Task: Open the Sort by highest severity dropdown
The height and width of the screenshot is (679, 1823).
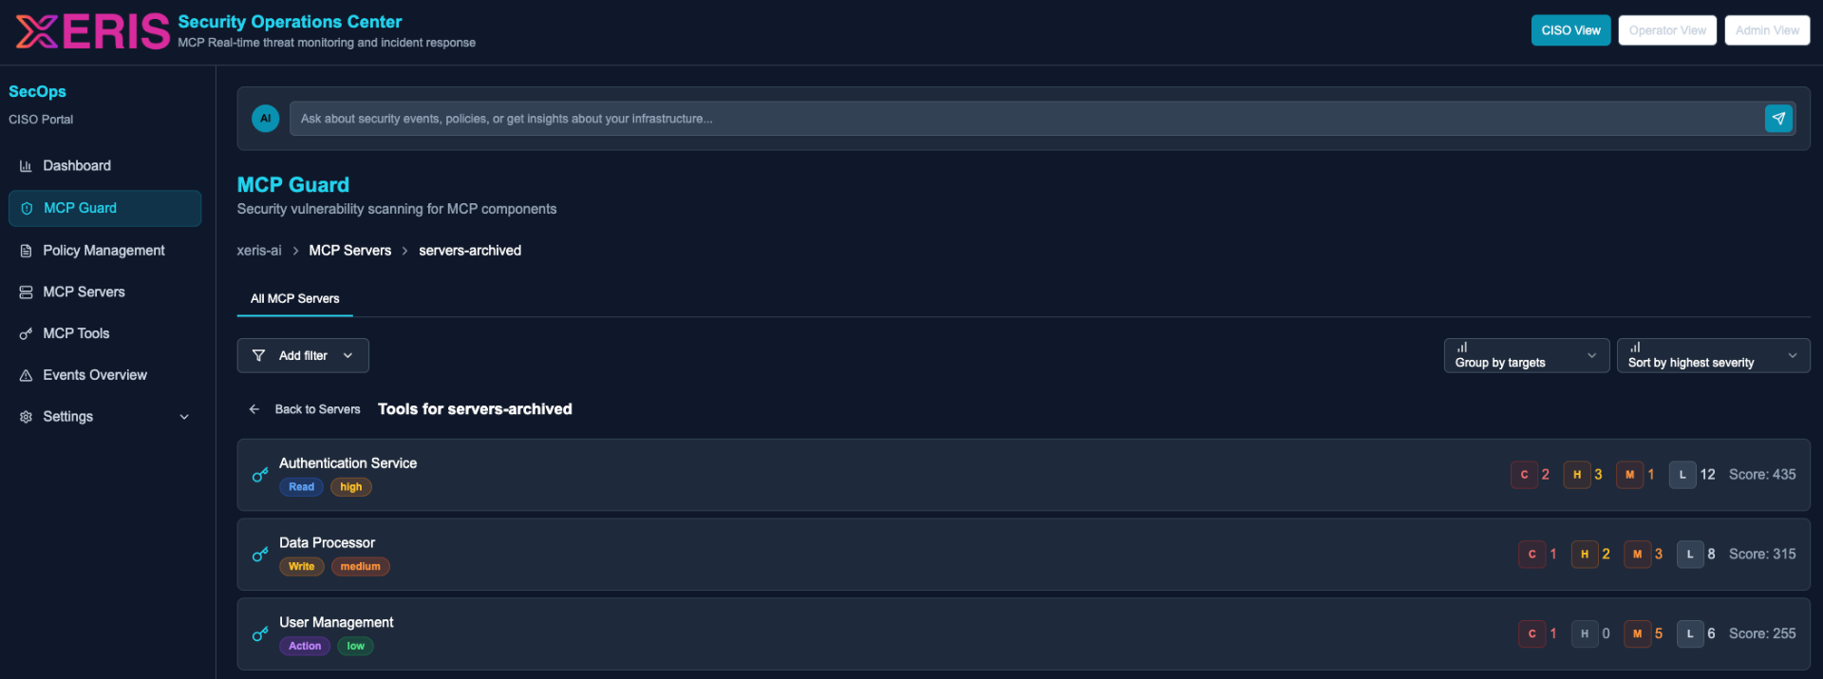Action: 1713,356
